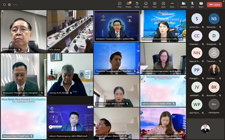Open the Apps panel
This screenshot has height=140, width=225.
(x=163, y=4)
